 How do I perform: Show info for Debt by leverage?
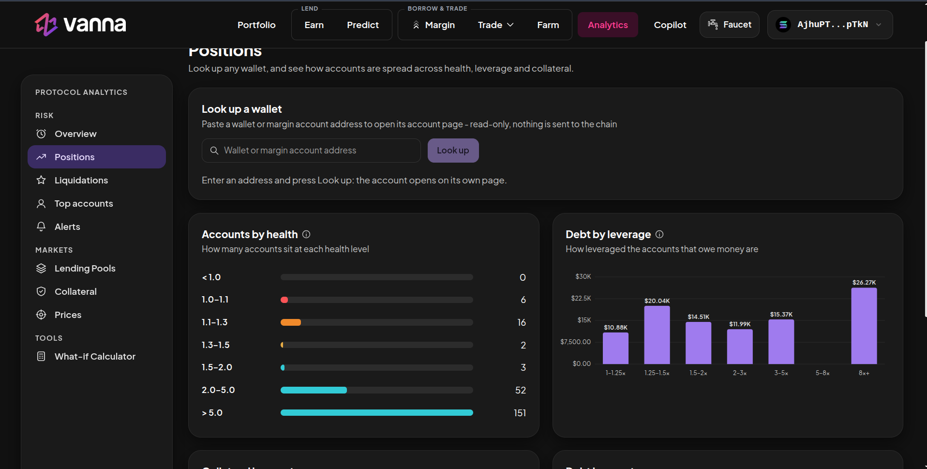coord(659,234)
